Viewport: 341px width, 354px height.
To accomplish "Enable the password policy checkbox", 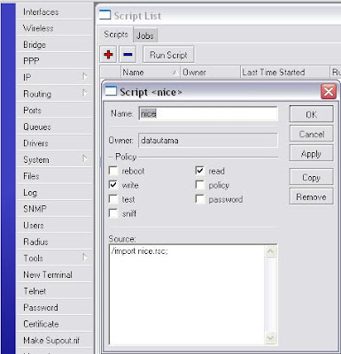I will 200,199.
